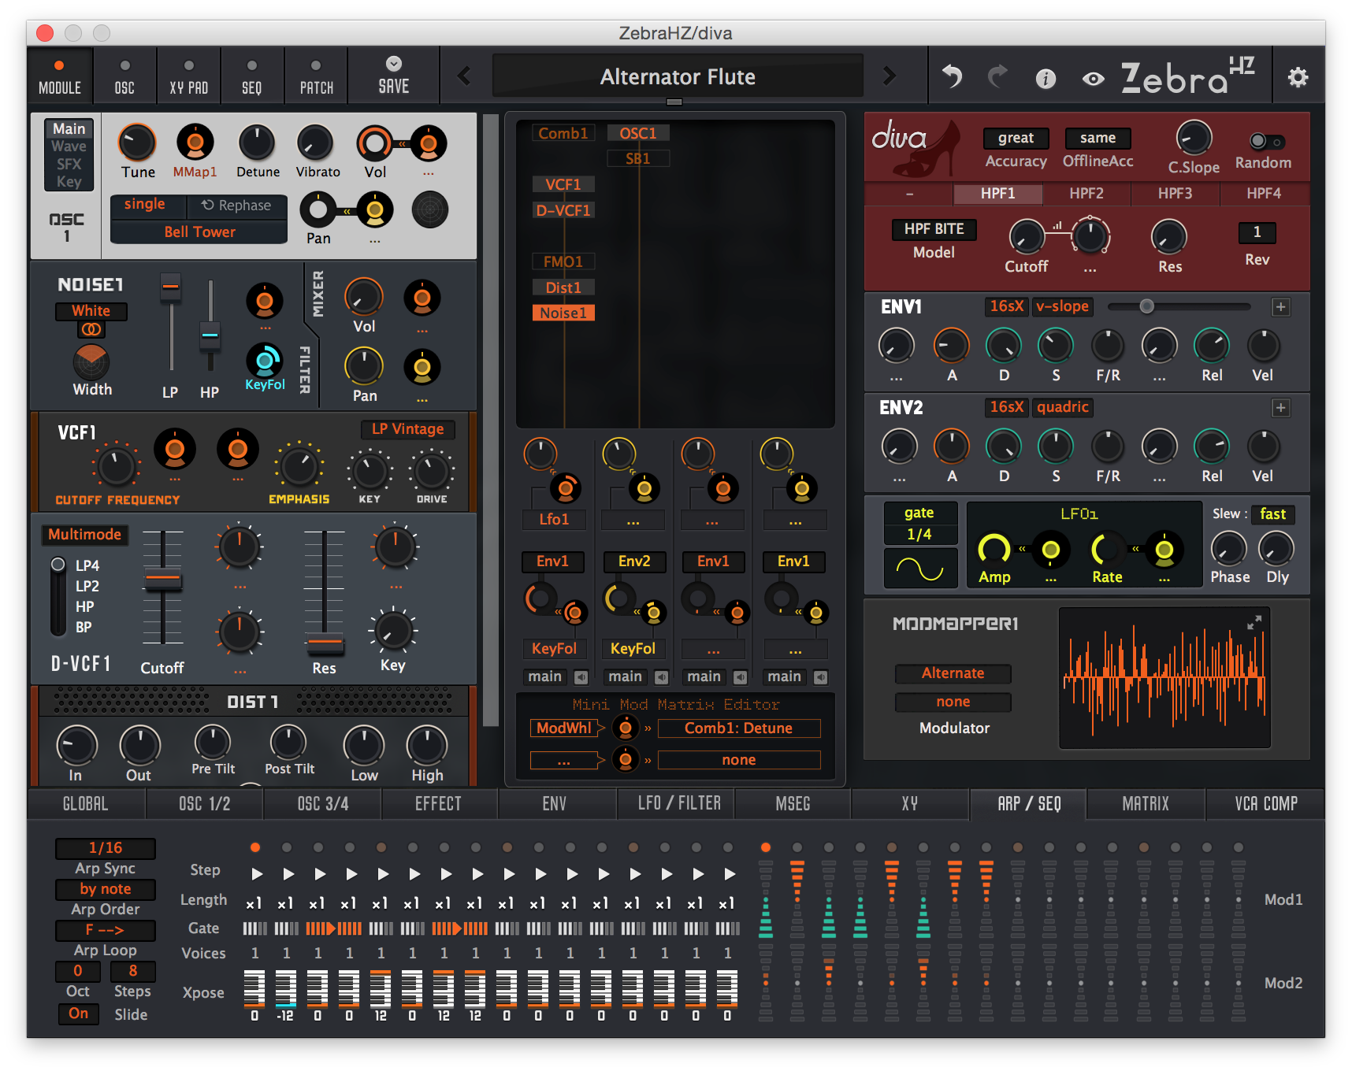Mute the first main lane speaker
Screen dimensions: 1352x1071
[x=581, y=677]
